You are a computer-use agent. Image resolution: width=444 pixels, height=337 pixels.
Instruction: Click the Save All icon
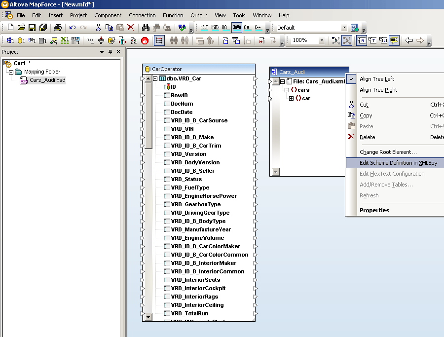[x=43, y=28]
